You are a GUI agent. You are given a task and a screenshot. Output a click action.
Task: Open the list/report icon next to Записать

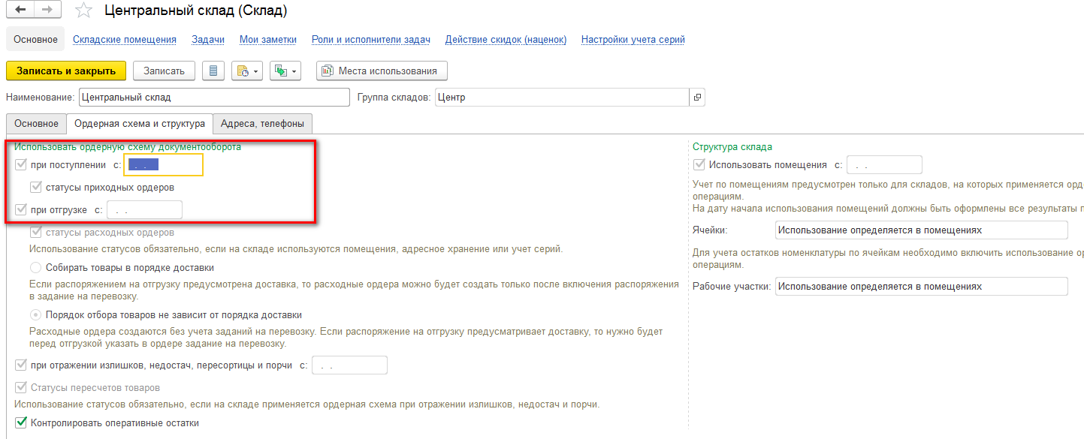(213, 71)
